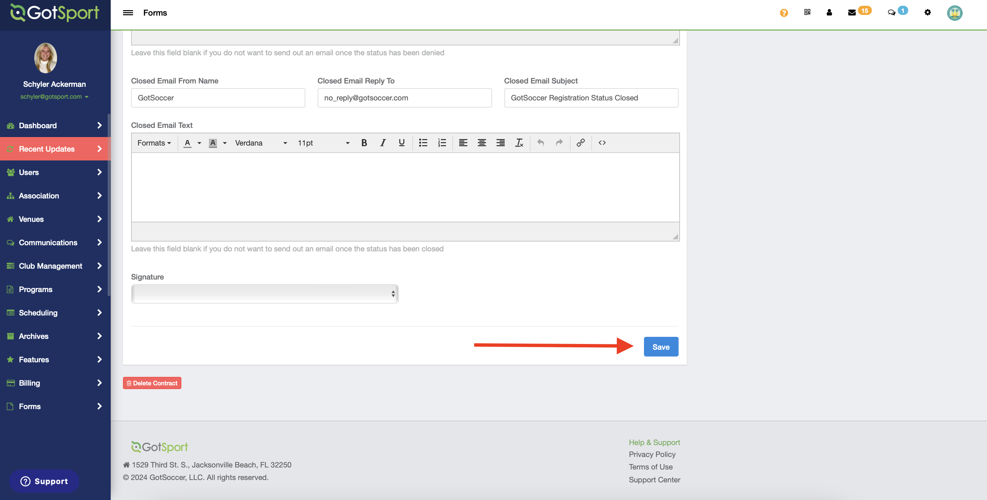Open the Terms of Use footer link
Image resolution: width=987 pixels, height=500 pixels.
(x=651, y=467)
